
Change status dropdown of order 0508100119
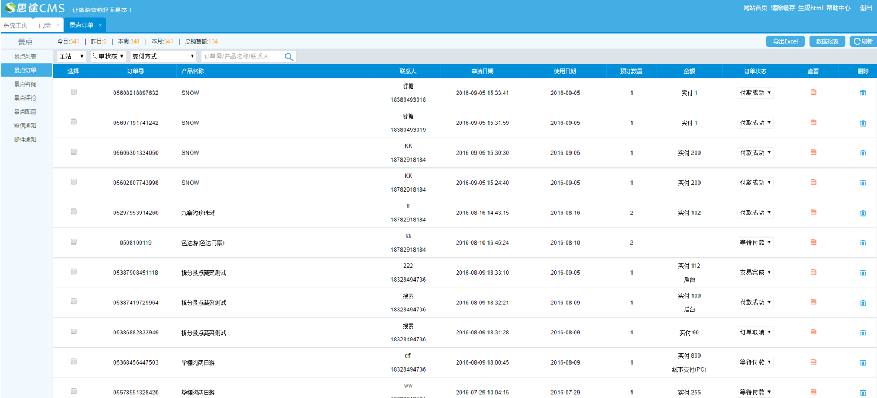755,243
